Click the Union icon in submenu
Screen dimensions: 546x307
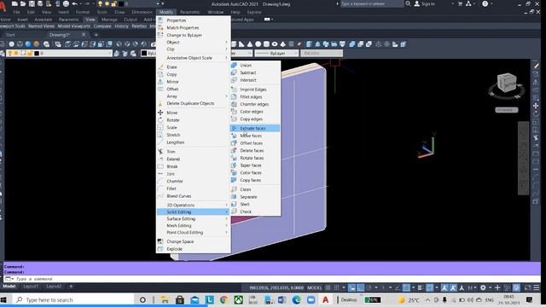click(234, 65)
